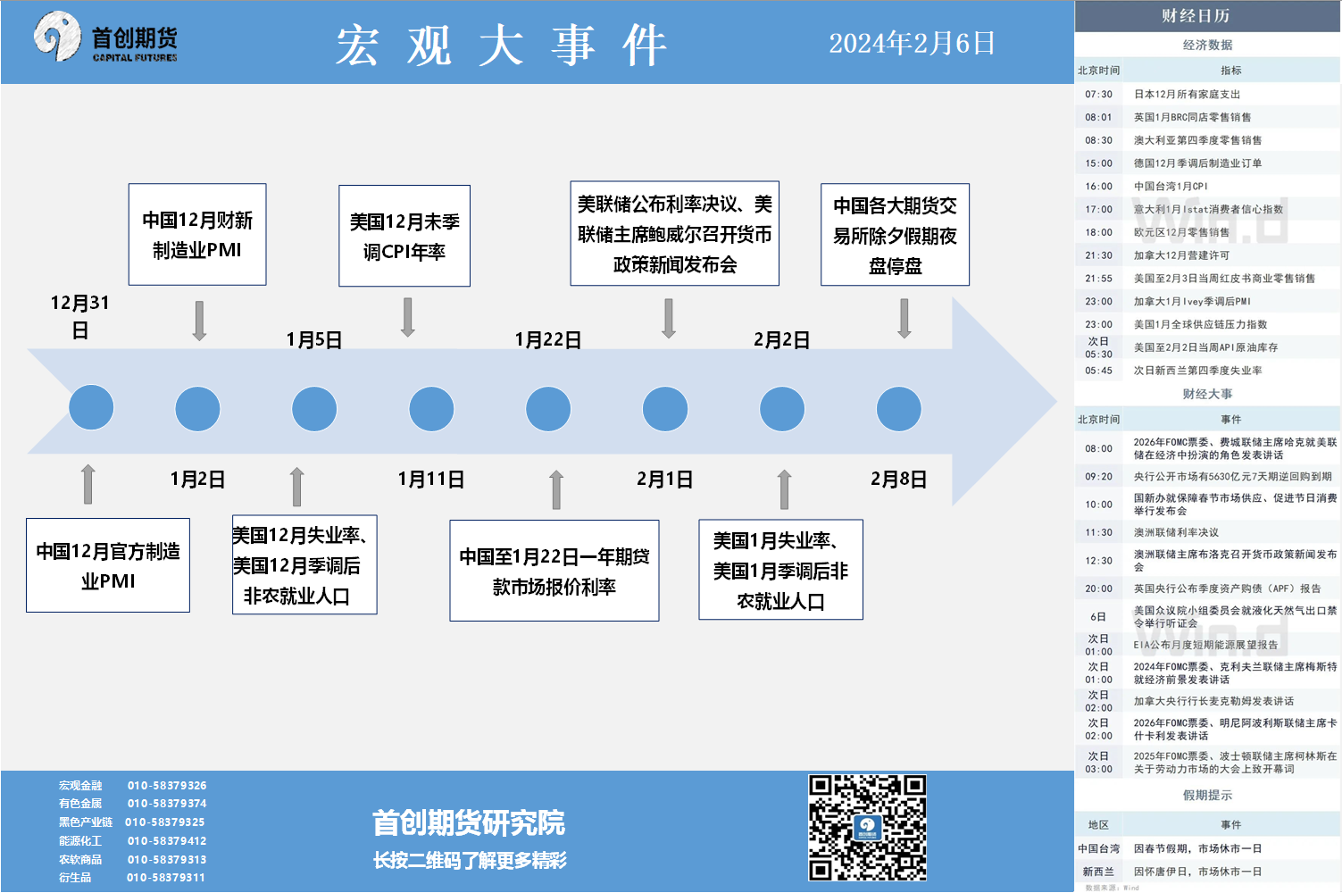Click the 中国12月官方制造业PMI event box

(x=108, y=565)
